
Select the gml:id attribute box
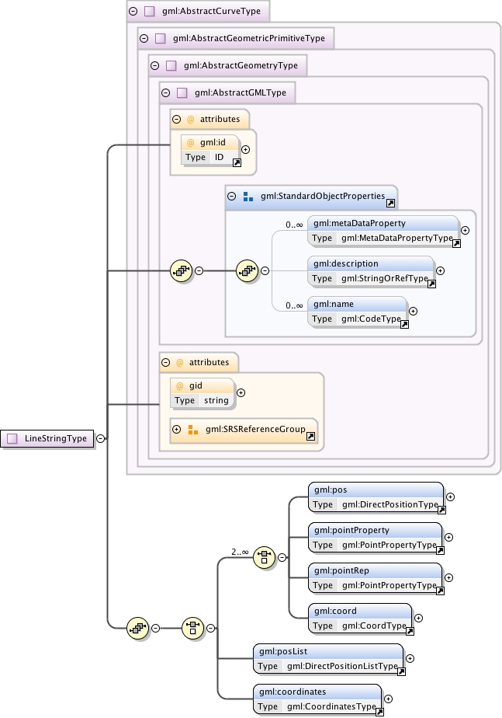click(x=209, y=150)
